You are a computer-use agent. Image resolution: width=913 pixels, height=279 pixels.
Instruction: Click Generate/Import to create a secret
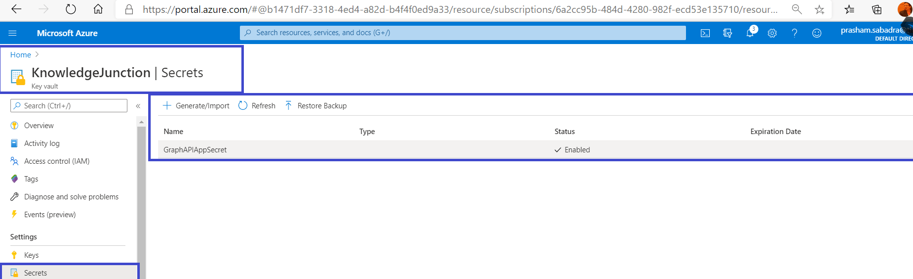pyautogui.click(x=196, y=106)
